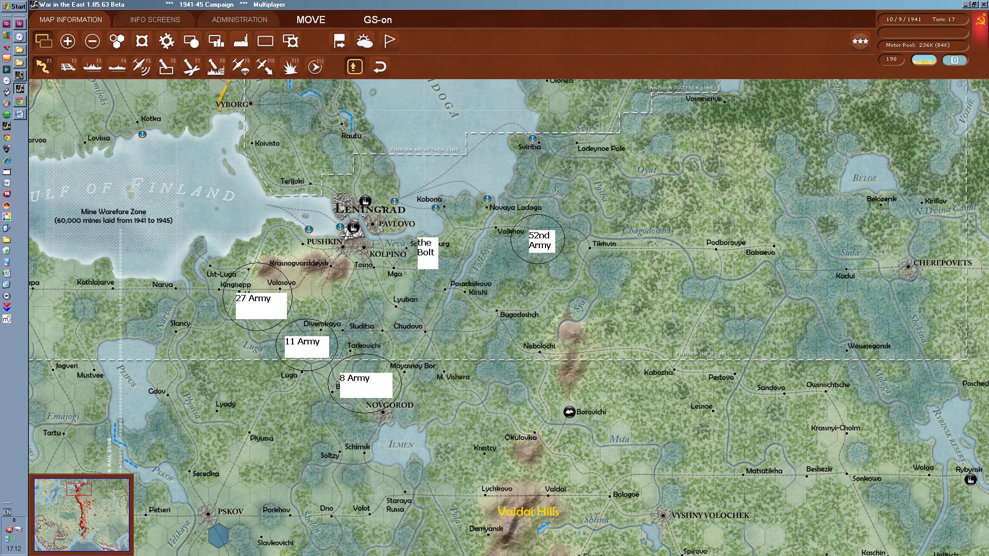Select the F2 rail move mode
Image resolution: width=989 pixels, height=556 pixels.
point(68,66)
